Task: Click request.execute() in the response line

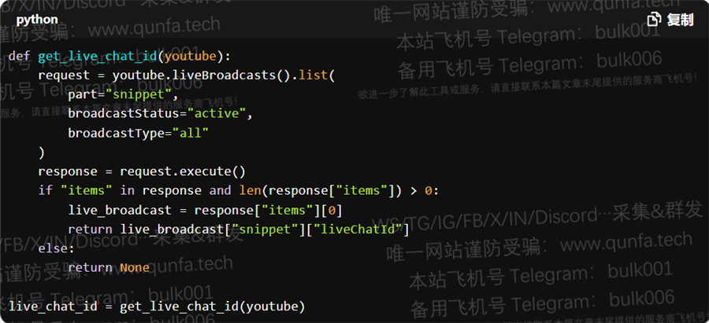Action: 182,171
